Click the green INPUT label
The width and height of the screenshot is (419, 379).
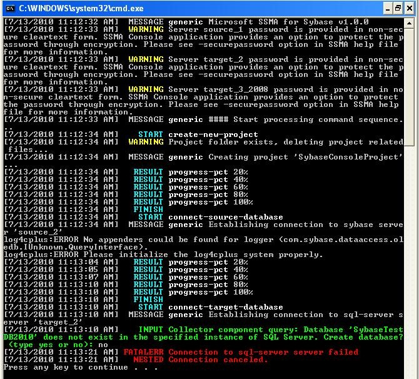[x=150, y=330]
